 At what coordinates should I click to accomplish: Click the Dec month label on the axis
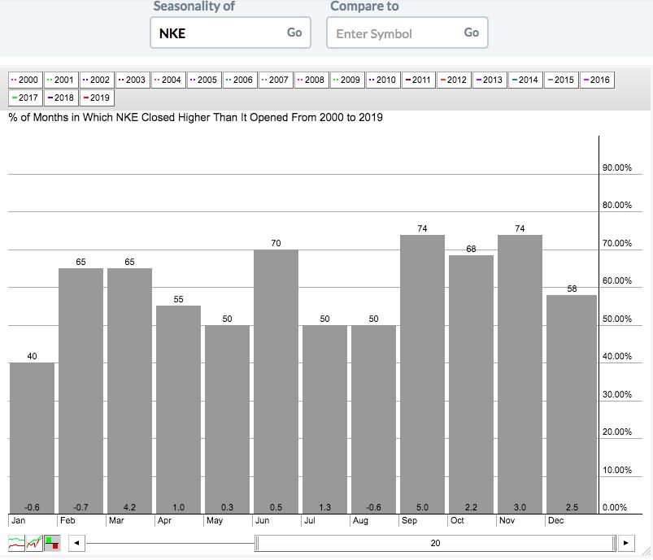coord(556,520)
